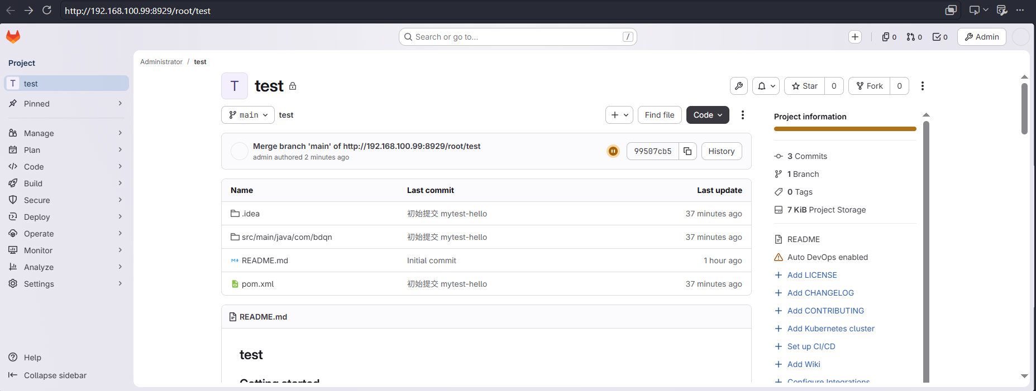Open the Settings sidebar menu
Image resolution: width=1036 pixels, height=391 pixels.
66,284
